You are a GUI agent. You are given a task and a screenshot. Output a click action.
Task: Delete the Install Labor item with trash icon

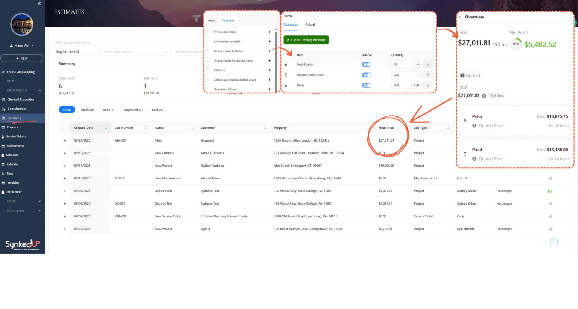[x=427, y=65]
